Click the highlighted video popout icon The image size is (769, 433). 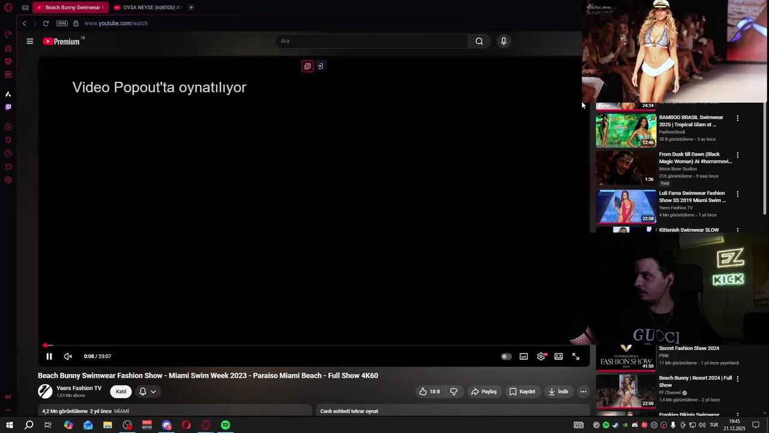coord(308,66)
